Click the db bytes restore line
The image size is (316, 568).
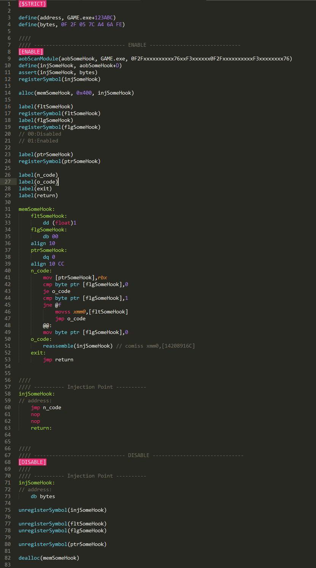coord(43,496)
